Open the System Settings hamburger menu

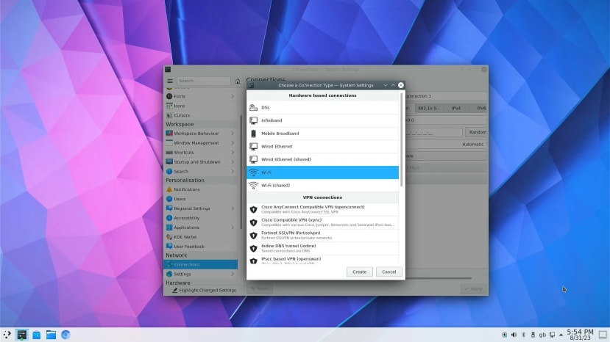[x=170, y=81]
